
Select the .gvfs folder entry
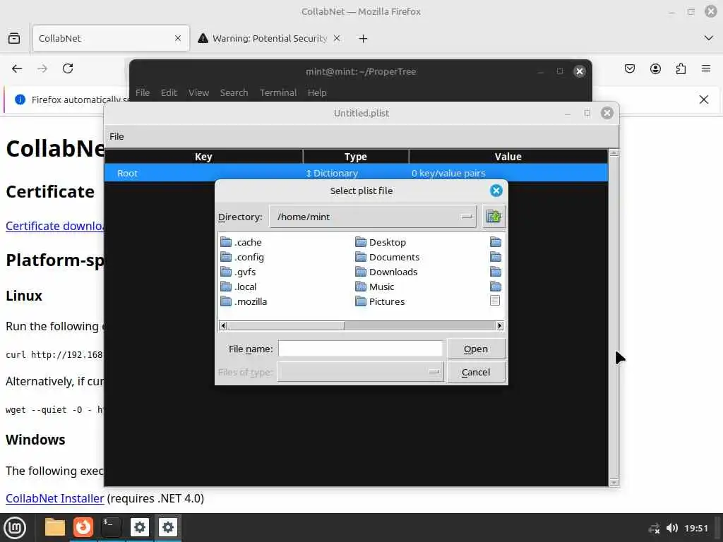[238, 272]
